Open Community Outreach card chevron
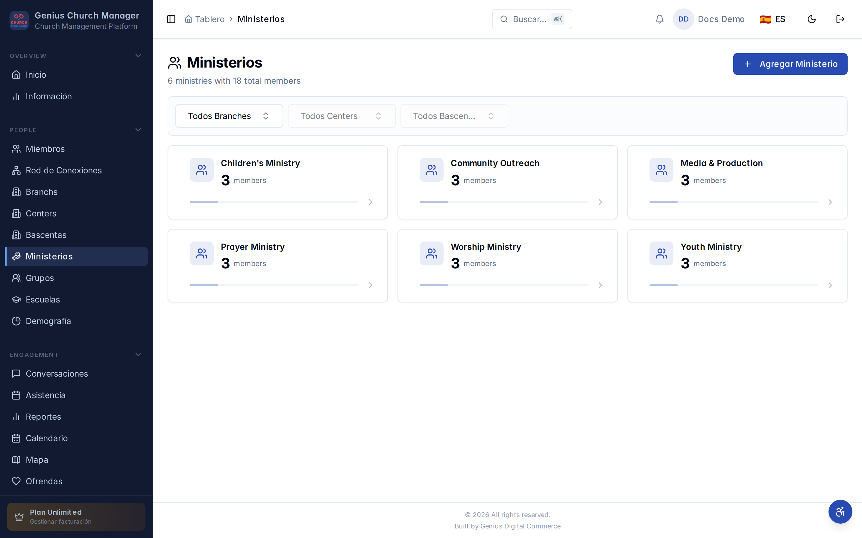The height and width of the screenshot is (538, 862). tap(600, 202)
